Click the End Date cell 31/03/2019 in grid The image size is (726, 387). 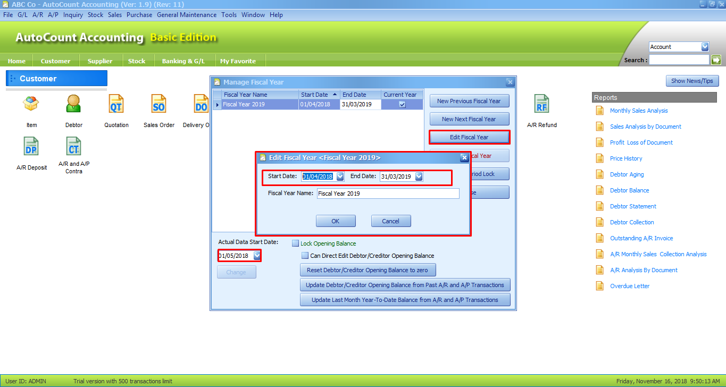point(361,105)
